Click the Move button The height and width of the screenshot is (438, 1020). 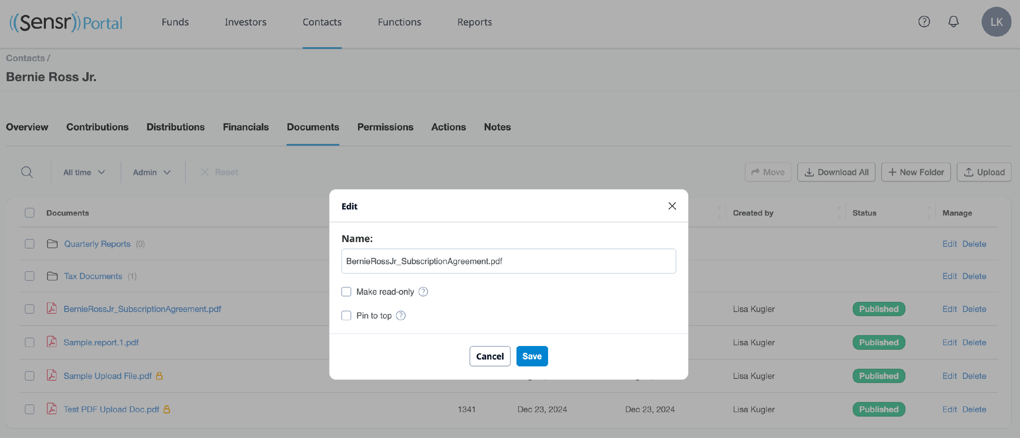(768, 172)
